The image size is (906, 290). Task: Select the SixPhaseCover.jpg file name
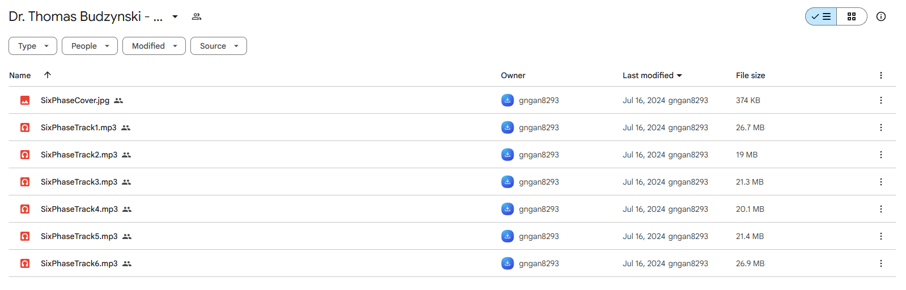click(x=75, y=100)
